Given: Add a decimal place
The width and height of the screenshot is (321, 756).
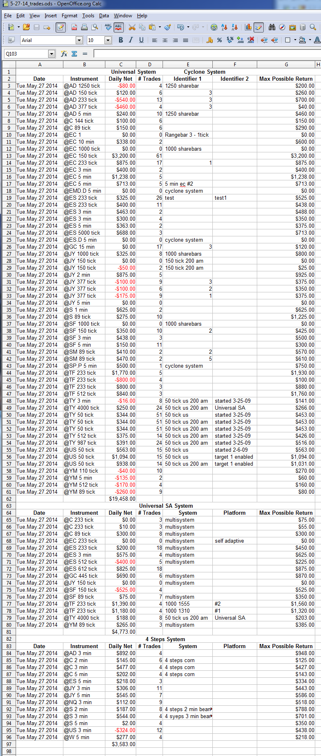Looking at the screenshot, I should [x=240, y=40].
